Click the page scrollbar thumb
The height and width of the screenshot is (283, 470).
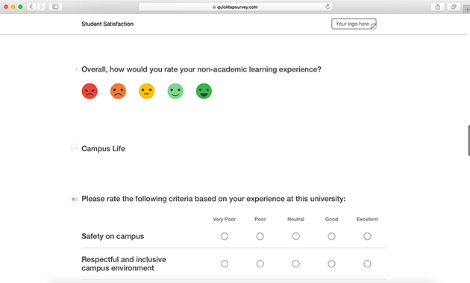click(469, 140)
